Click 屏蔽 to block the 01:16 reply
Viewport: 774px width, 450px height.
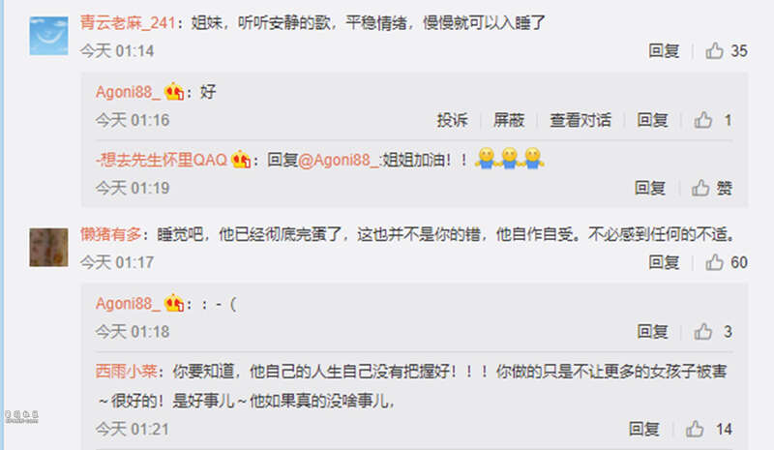(x=509, y=120)
